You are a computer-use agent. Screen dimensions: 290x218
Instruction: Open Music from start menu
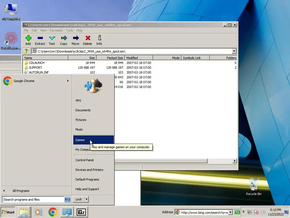point(93,129)
